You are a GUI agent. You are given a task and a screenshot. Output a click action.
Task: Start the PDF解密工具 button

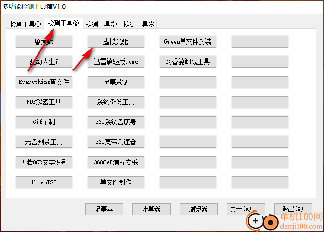click(44, 102)
